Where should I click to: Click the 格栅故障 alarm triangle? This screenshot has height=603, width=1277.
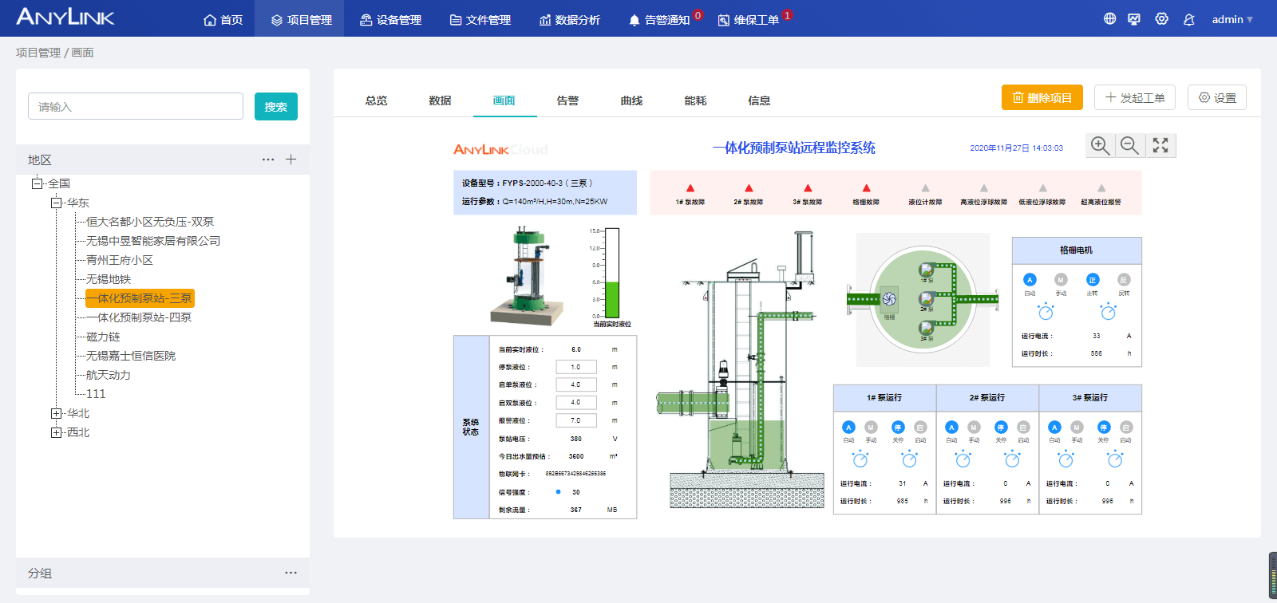click(866, 188)
